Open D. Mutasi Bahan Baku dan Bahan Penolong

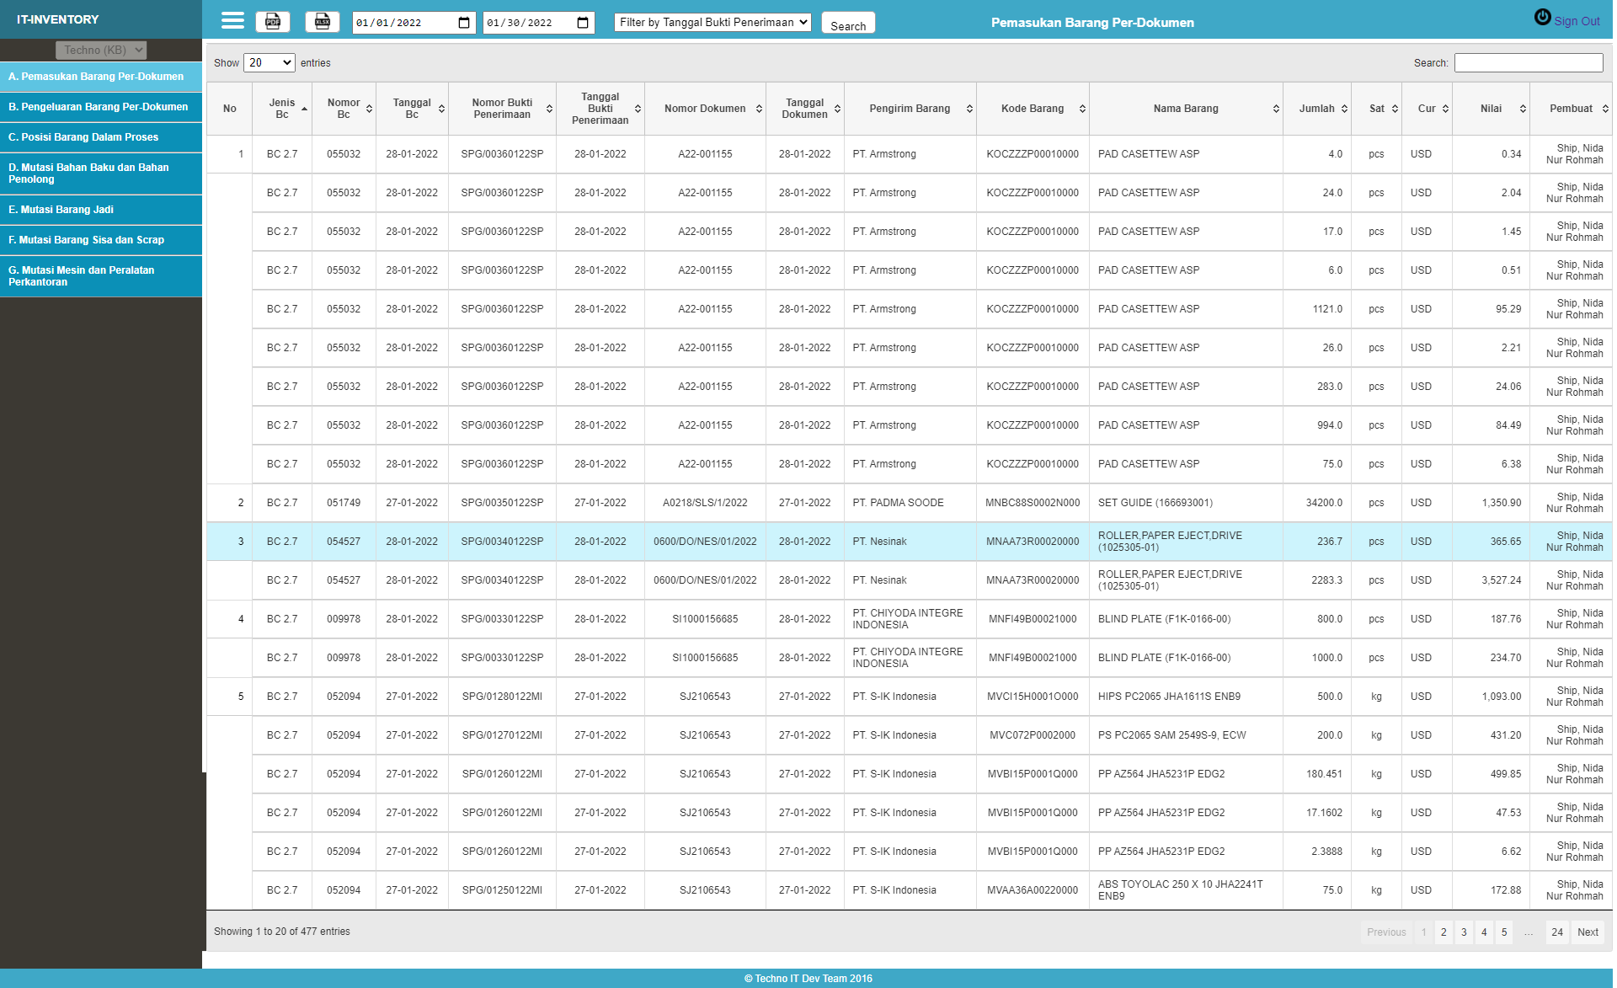point(101,174)
